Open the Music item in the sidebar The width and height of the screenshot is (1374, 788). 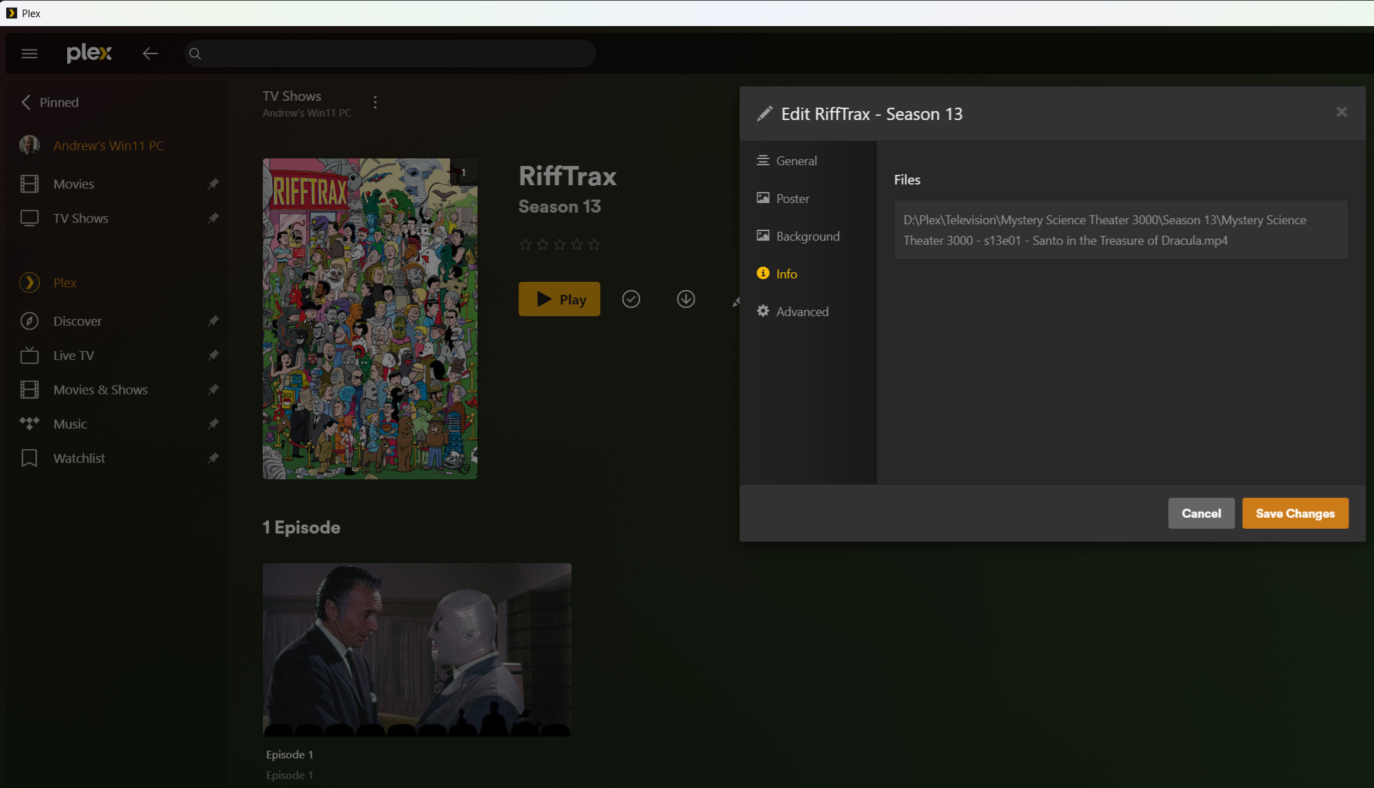70,424
